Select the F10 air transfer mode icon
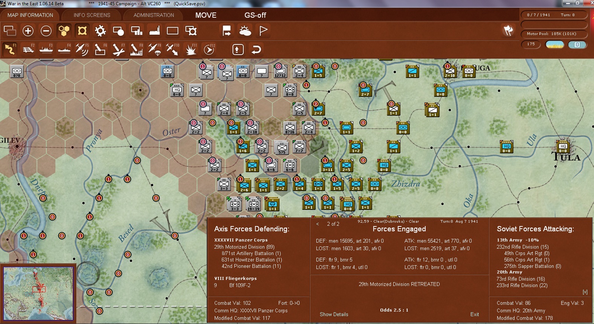Image resolution: width=594 pixels, height=324 pixels. [173, 49]
